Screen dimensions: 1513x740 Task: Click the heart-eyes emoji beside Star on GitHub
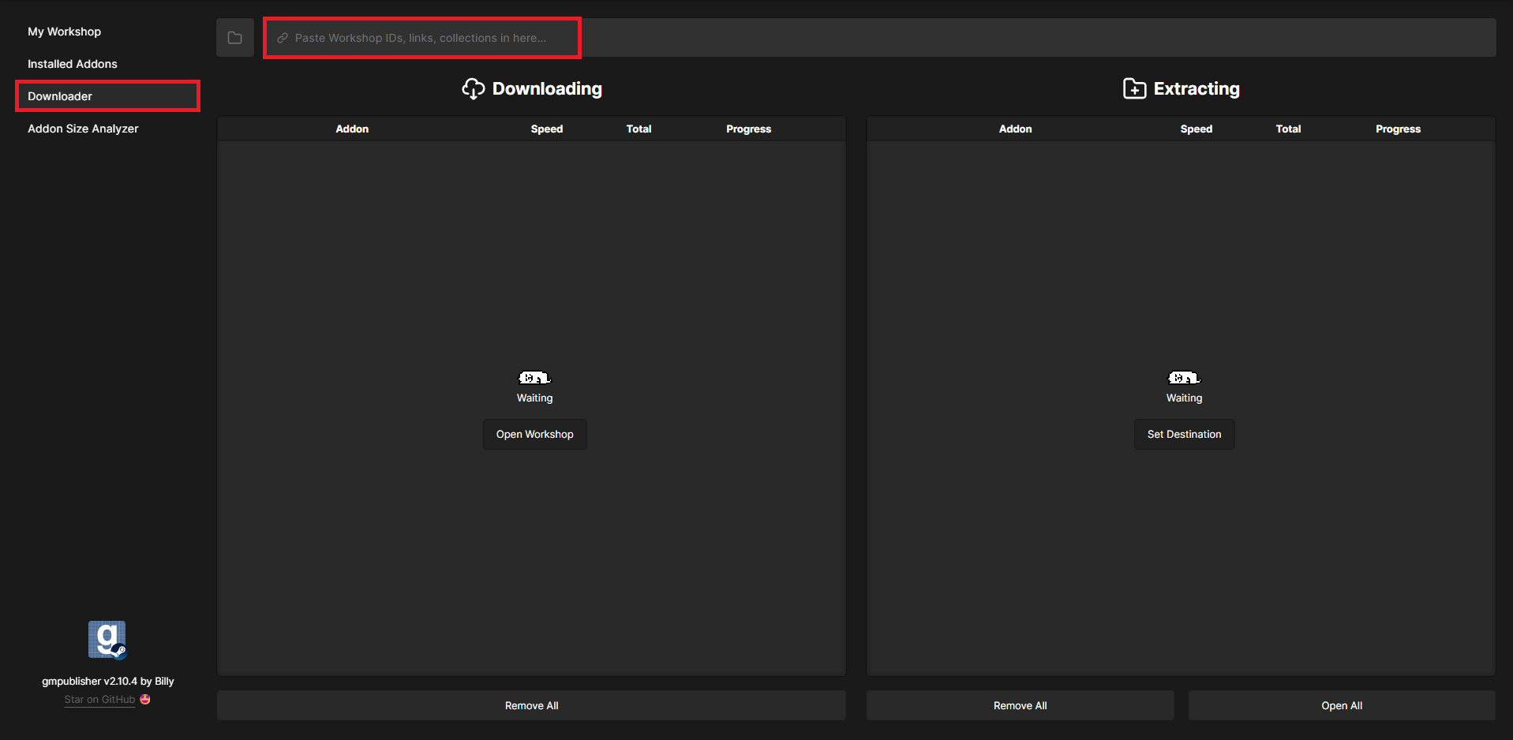click(145, 700)
